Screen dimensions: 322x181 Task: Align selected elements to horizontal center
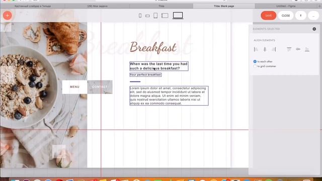tap(265, 49)
